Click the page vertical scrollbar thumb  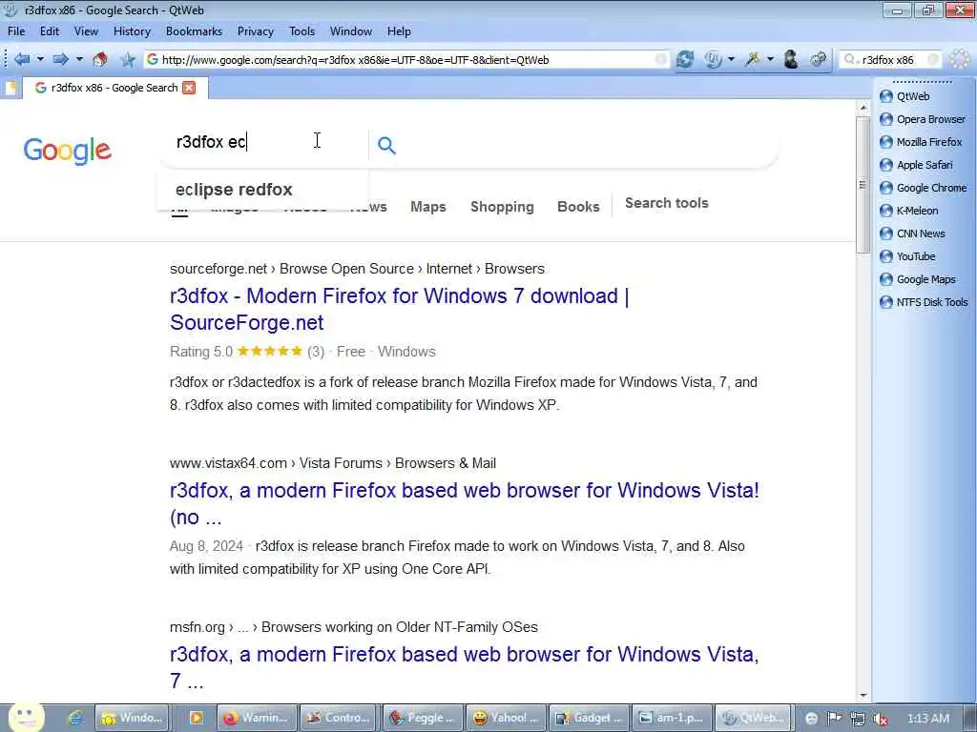[x=863, y=185]
